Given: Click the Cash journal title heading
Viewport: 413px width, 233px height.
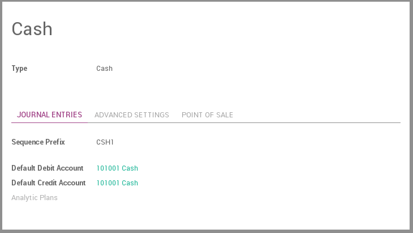Looking at the screenshot, I should click(x=32, y=29).
